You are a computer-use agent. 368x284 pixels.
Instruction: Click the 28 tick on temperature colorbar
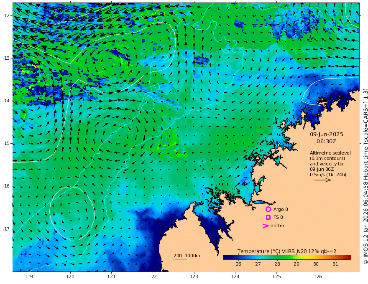coord(277,264)
